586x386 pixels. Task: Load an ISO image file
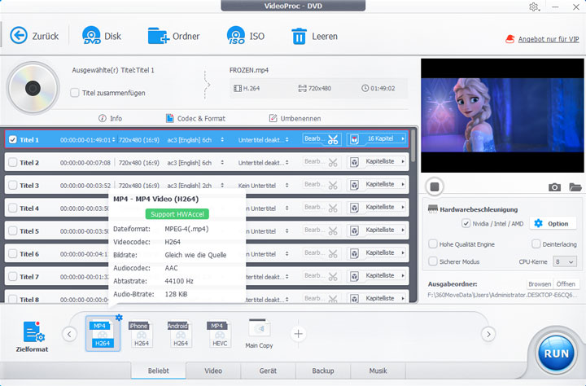[x=236, y=36]
